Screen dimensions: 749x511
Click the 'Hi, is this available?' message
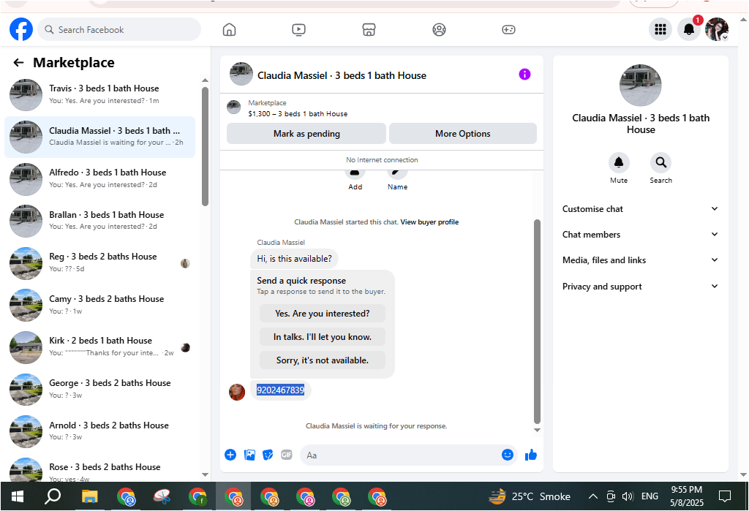point(294,258)
